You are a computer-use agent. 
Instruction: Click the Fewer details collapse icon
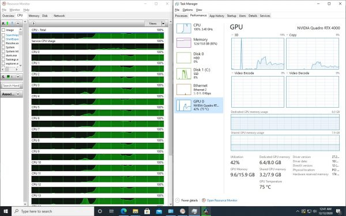[x=178, y=200]
